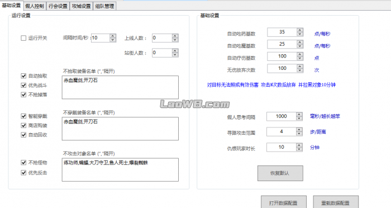
Task: Disable the 智能穿戴 checkbox
Action: click(23, 116)
